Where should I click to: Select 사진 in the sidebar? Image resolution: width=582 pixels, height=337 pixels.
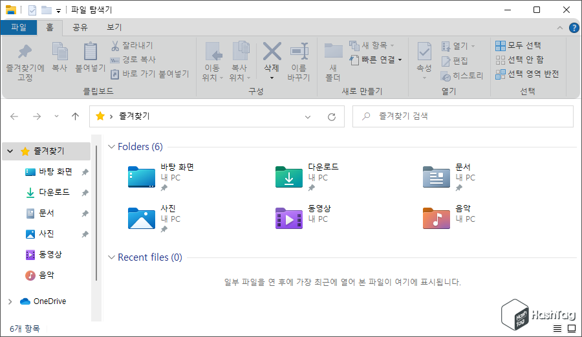click(x=47, y=234)
